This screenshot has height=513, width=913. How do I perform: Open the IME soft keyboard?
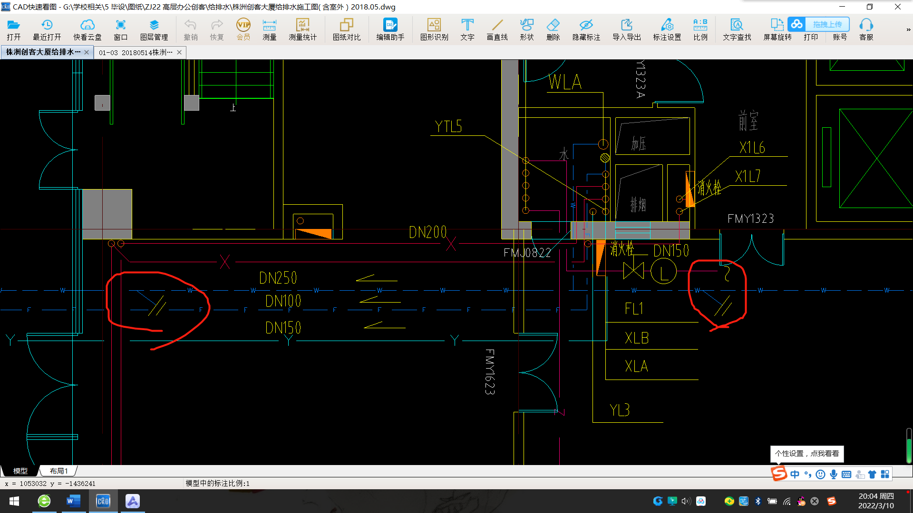[x=846, y=474]
